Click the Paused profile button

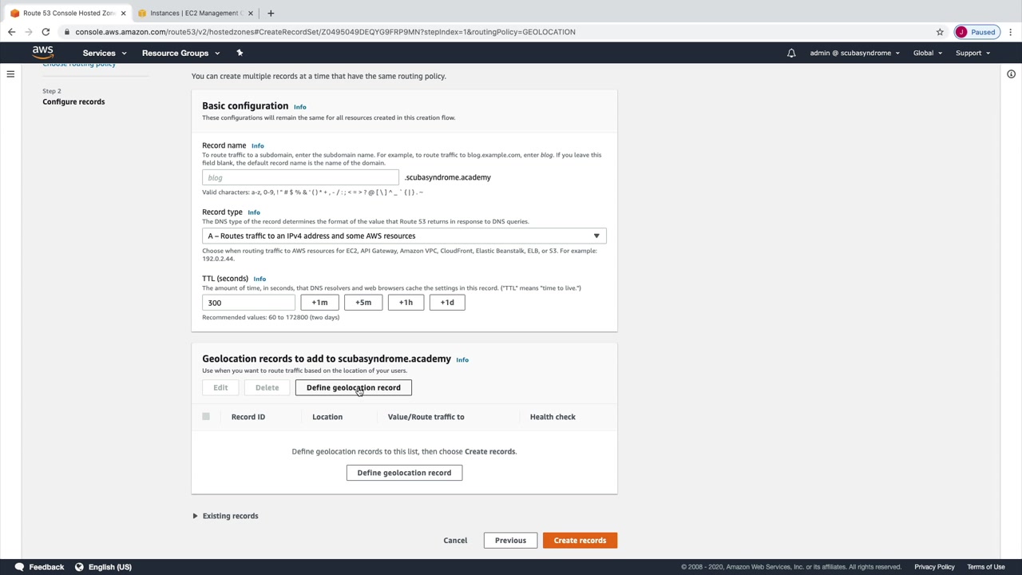click(x=976, y=32)
